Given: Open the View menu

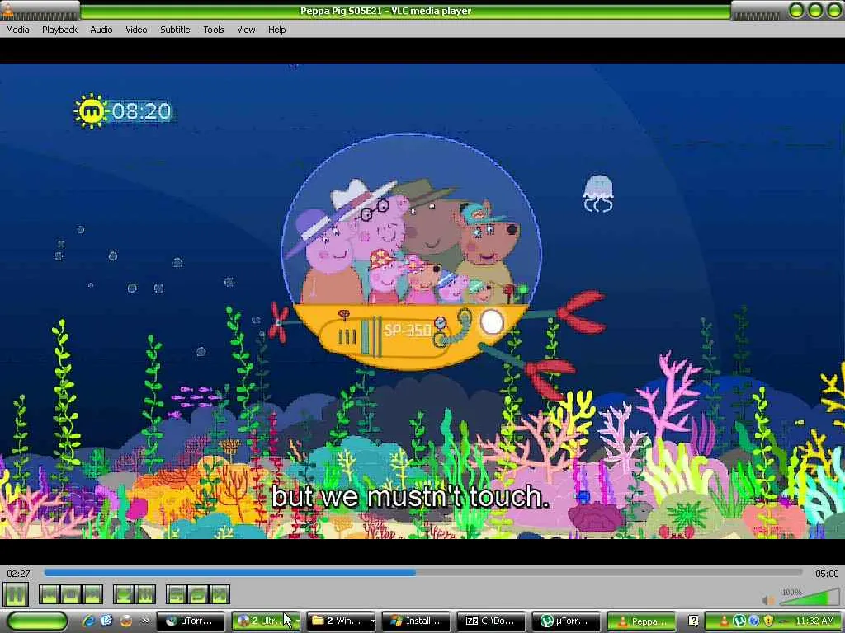Looking at the screenshot, I should pyautogui.click(x=246, y=30).
